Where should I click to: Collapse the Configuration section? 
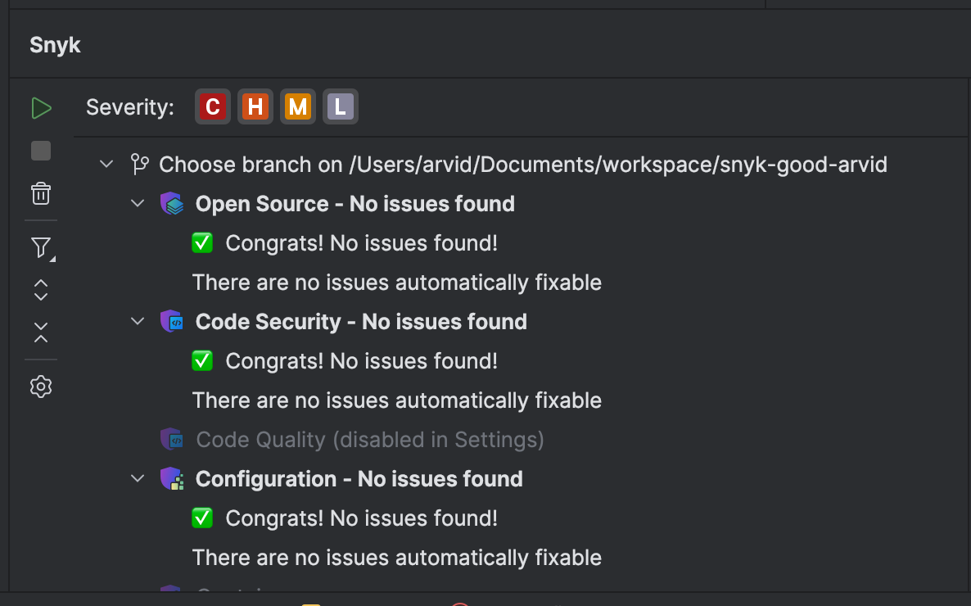[138, 479]
